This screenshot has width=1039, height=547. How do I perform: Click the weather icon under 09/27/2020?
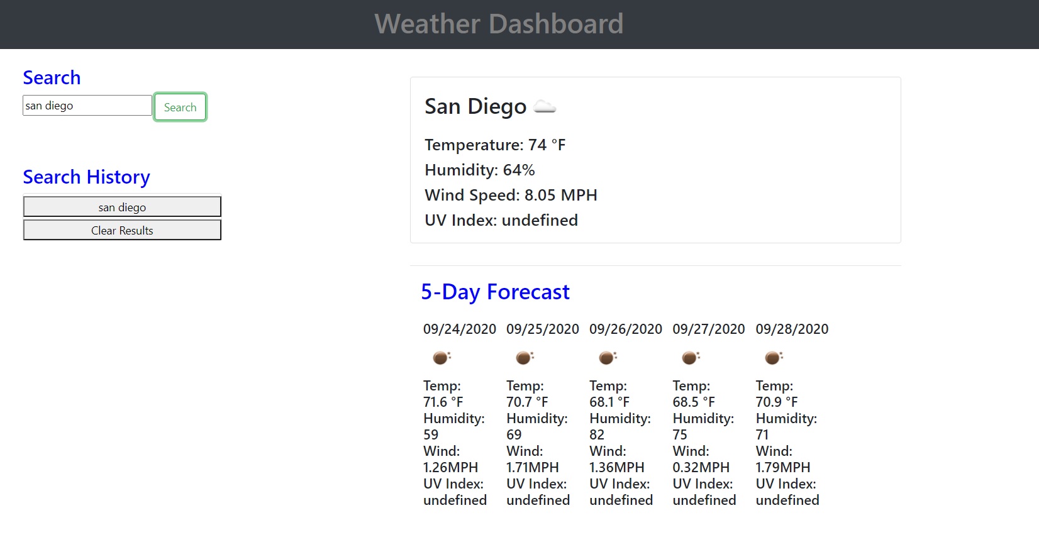pyautogui.click(x=690, y=358)
